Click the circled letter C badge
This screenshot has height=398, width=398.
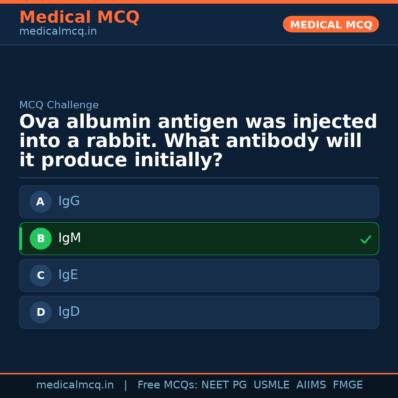(41, 275)
